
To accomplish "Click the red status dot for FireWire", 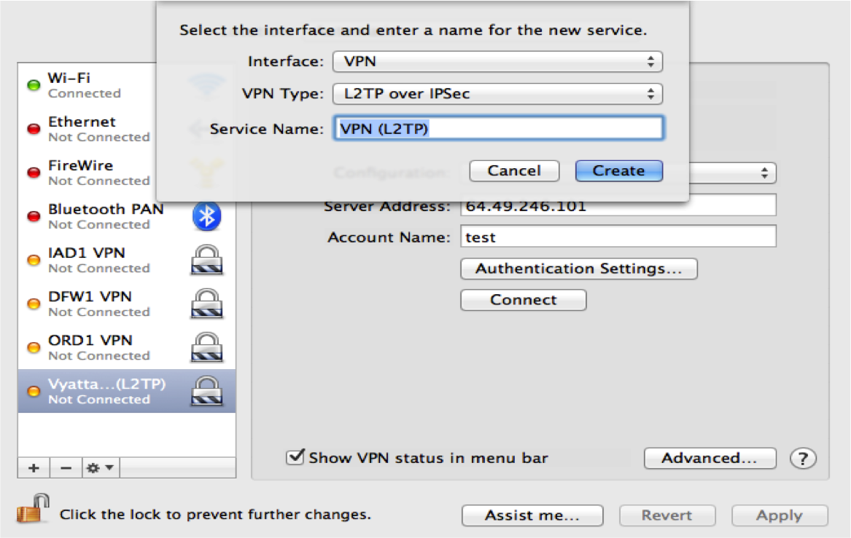I will point(34,173).
